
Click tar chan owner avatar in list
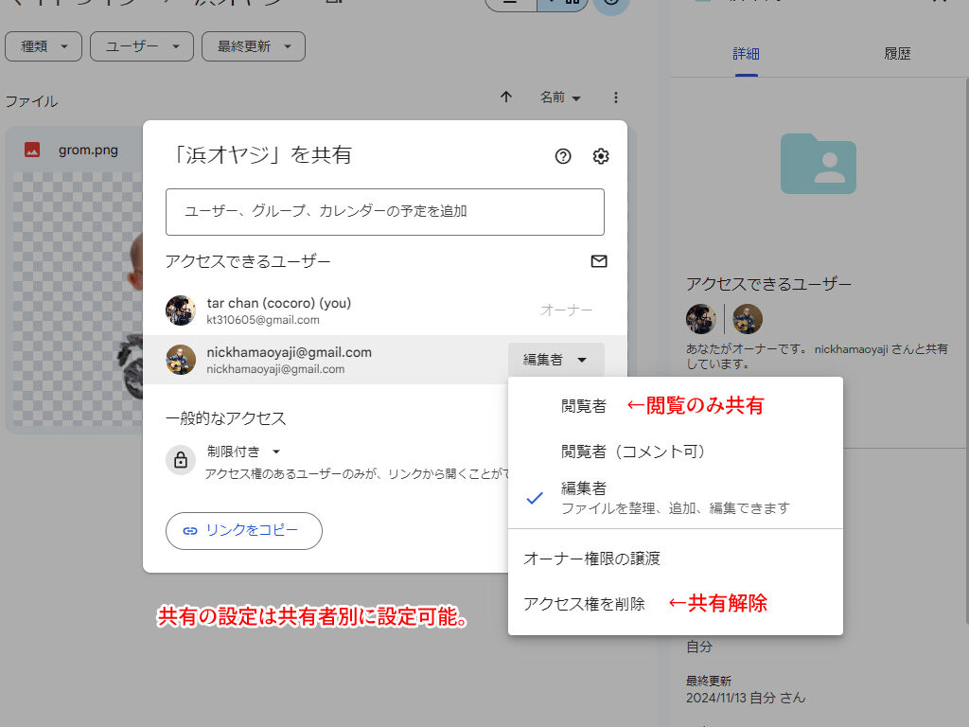click(x=181, y=310)
